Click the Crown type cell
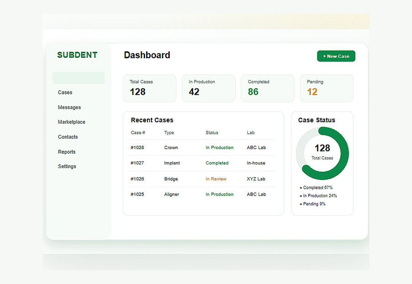 (171, 147)
